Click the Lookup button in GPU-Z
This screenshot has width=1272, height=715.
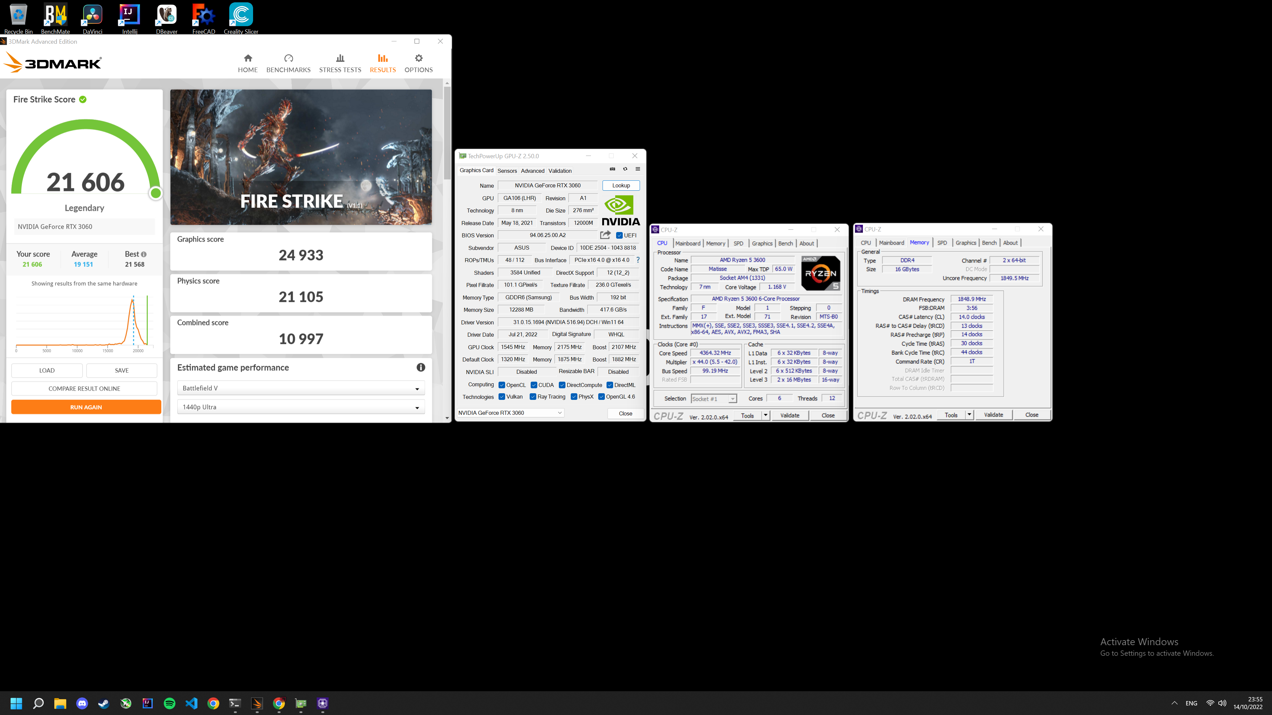(621, 185)
